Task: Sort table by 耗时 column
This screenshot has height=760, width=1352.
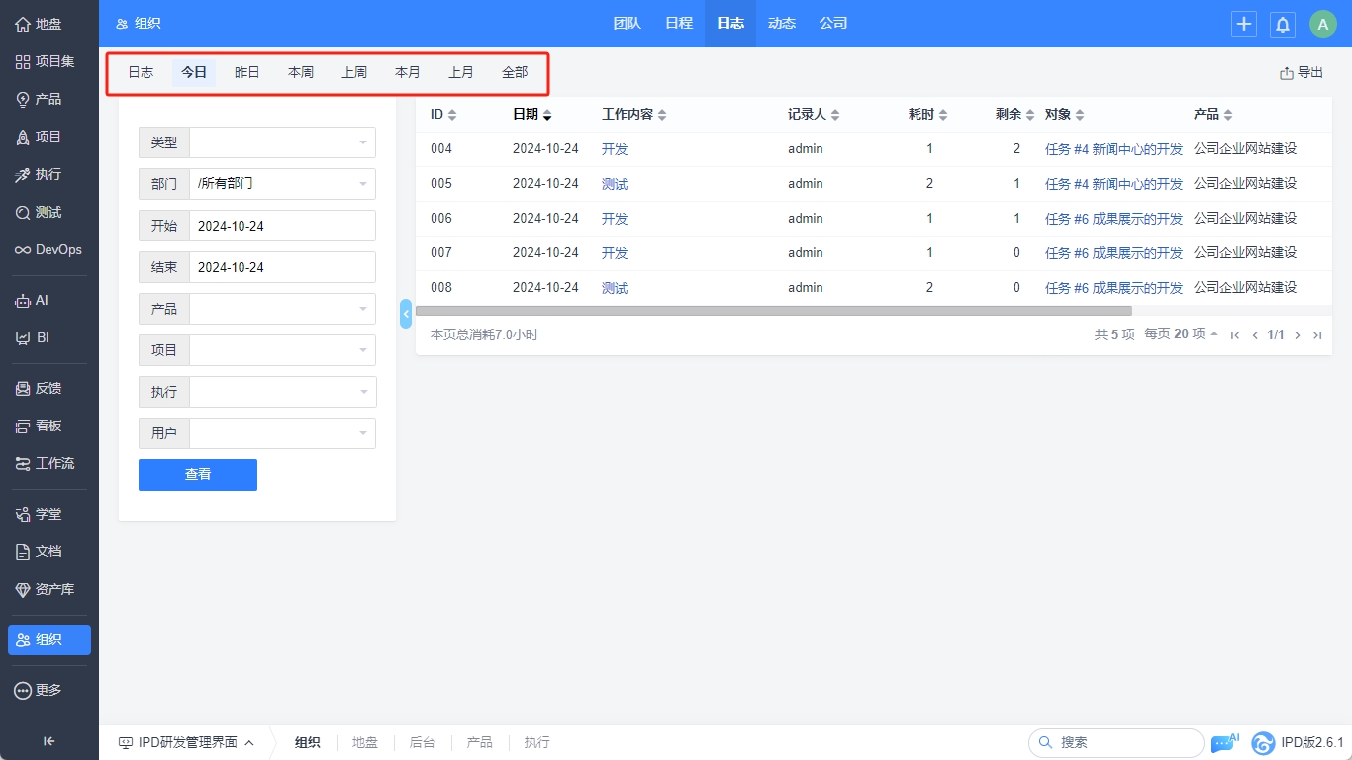Action: (927, 115)
